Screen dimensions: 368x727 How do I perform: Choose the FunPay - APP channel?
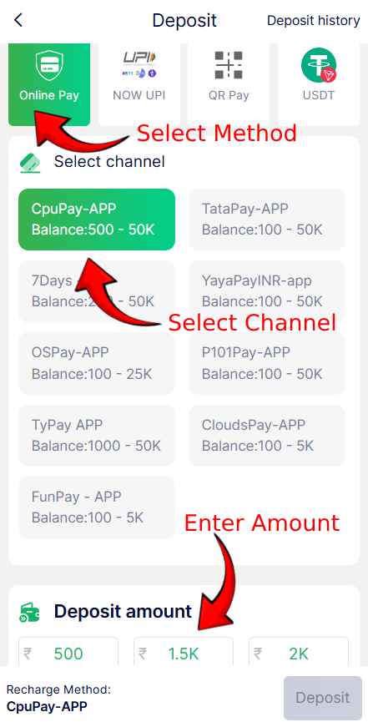(97, 507)
